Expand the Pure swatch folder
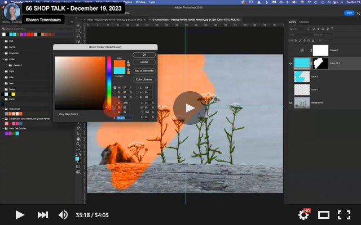This screenshot has height=225, width=361. [3, 78]
